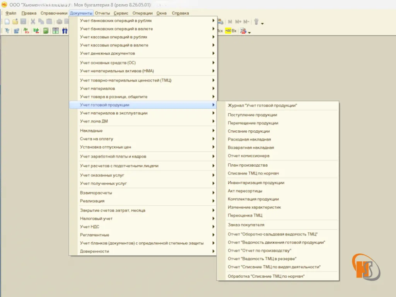This screenshot has width=396, height=297.
Task: Click the Cut scissors toolbar icon
Action: 33,22
